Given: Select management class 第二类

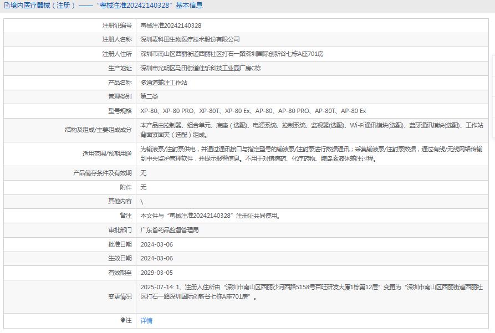Looking at the screenshot, I should [149, 96].
